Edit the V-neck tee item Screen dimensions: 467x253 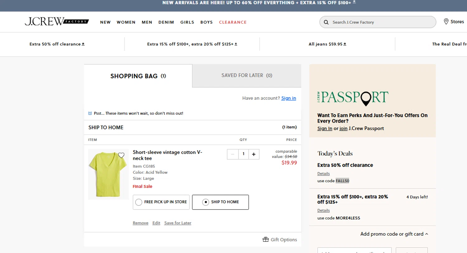click(x=156, y=223)
